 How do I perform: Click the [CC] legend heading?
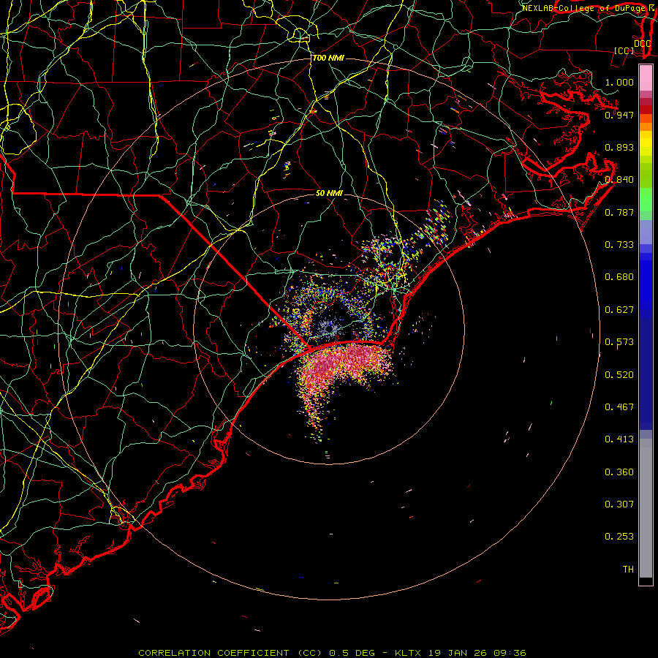click(x=624, y=50)
